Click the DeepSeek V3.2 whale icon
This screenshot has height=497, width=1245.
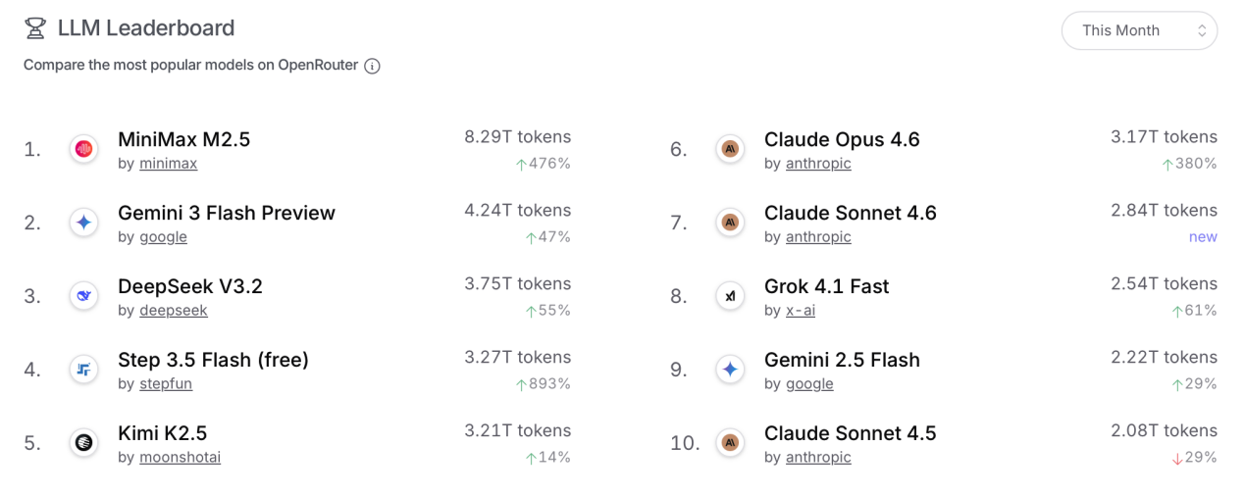[x=83, y=296]
